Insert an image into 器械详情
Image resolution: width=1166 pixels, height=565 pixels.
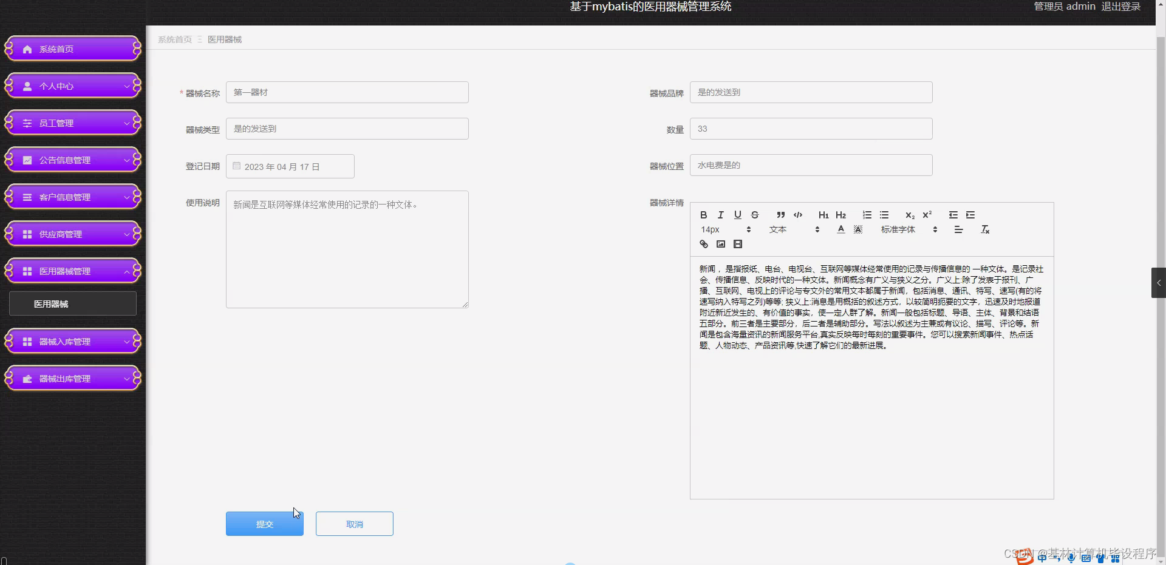[720, 244]
